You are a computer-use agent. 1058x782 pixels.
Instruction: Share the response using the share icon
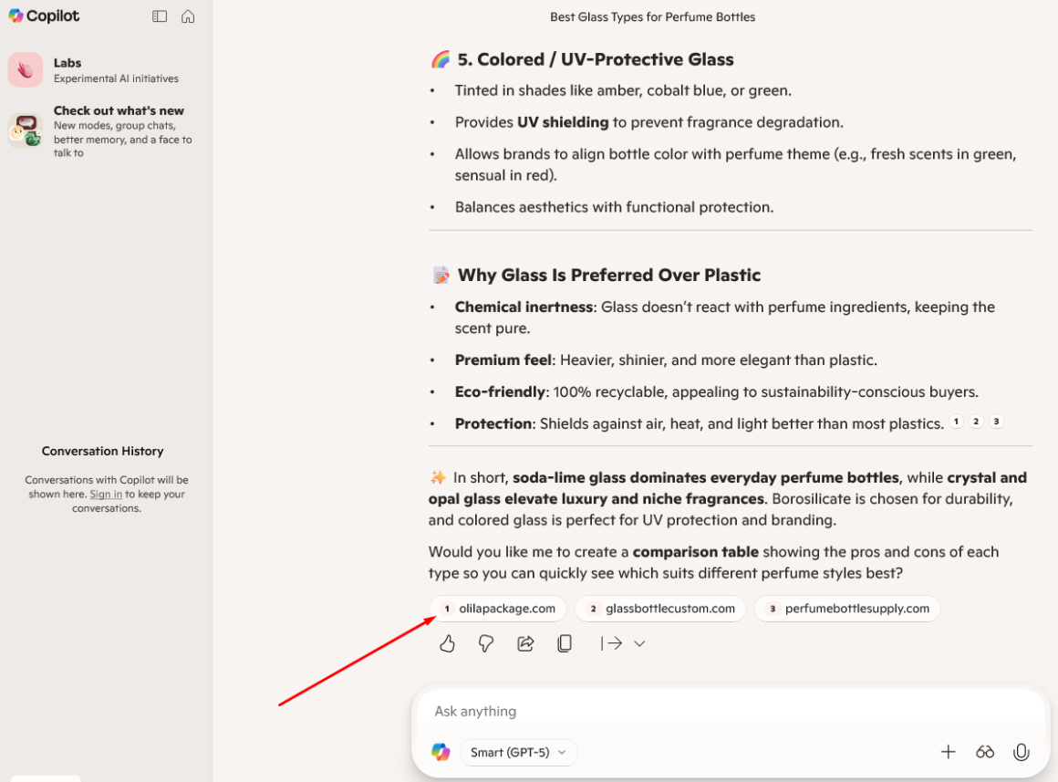[525, 643]
